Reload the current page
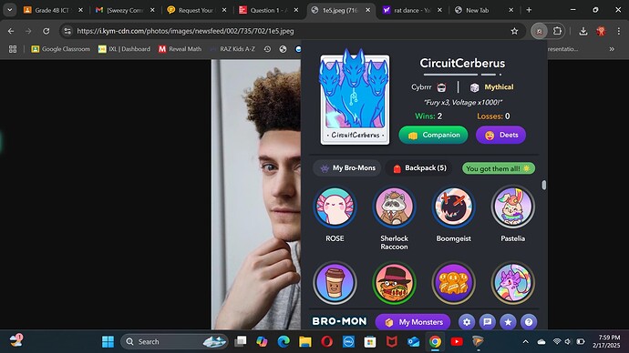 point(46,31)
